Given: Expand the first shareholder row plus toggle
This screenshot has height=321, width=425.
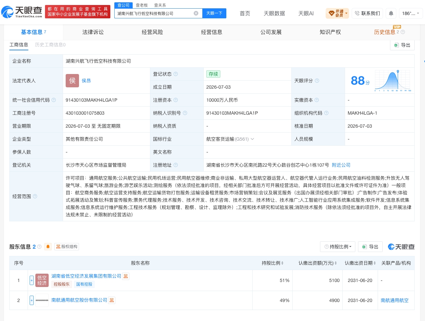Looking at the screenshot, I should (32, 280).
